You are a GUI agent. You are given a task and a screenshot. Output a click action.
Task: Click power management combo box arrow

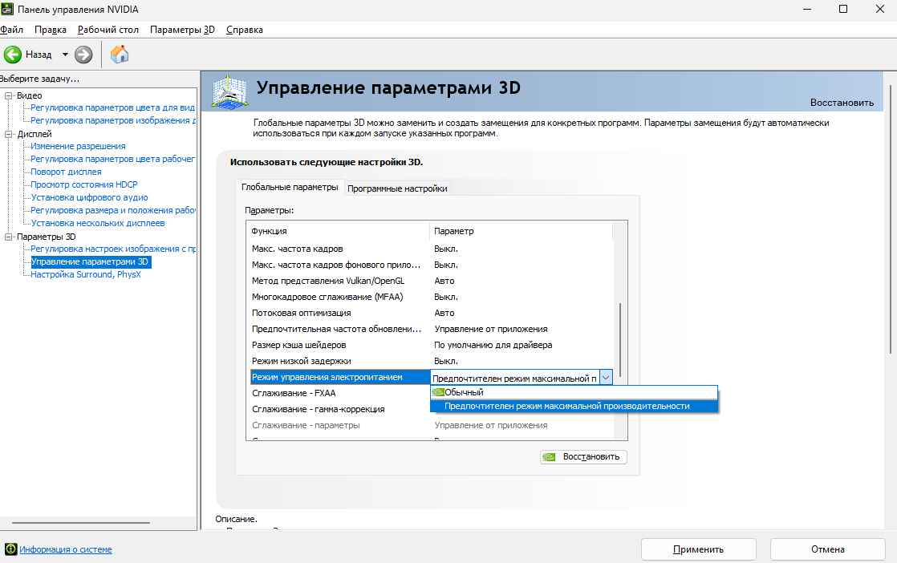coord(606,377)
